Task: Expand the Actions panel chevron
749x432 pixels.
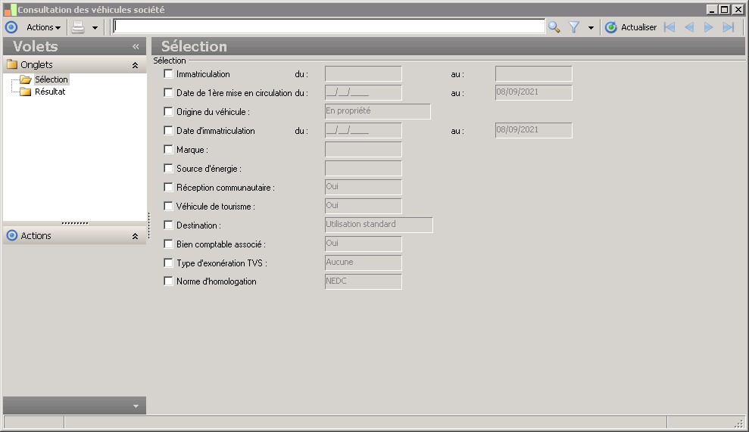Action: [x=135, y=236]
